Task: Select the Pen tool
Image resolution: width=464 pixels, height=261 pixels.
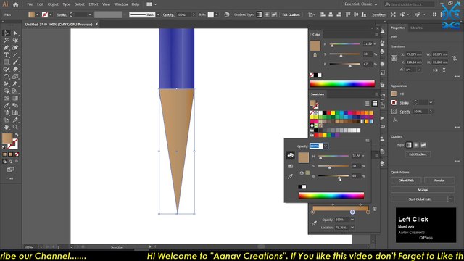Action: pyautogui.click(x=7, y=48)
